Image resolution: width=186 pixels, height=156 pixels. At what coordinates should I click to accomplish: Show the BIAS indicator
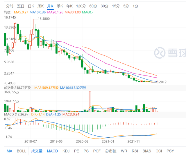(147, 151)
